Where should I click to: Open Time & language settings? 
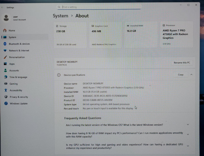[25, 77]
